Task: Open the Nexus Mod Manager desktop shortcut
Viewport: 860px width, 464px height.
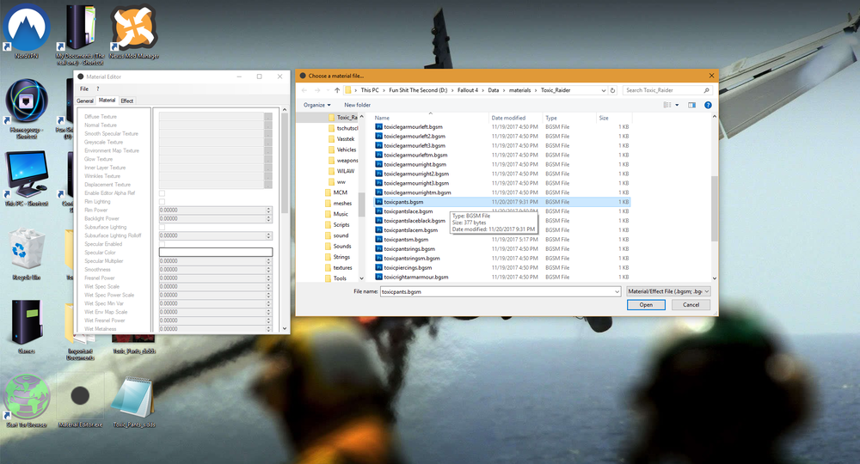Action: click(134, 30)
